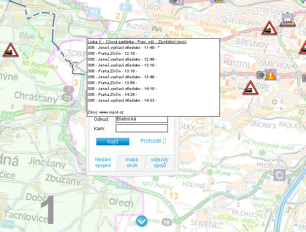Select the "hledání spojení" tab

(103, 163)
